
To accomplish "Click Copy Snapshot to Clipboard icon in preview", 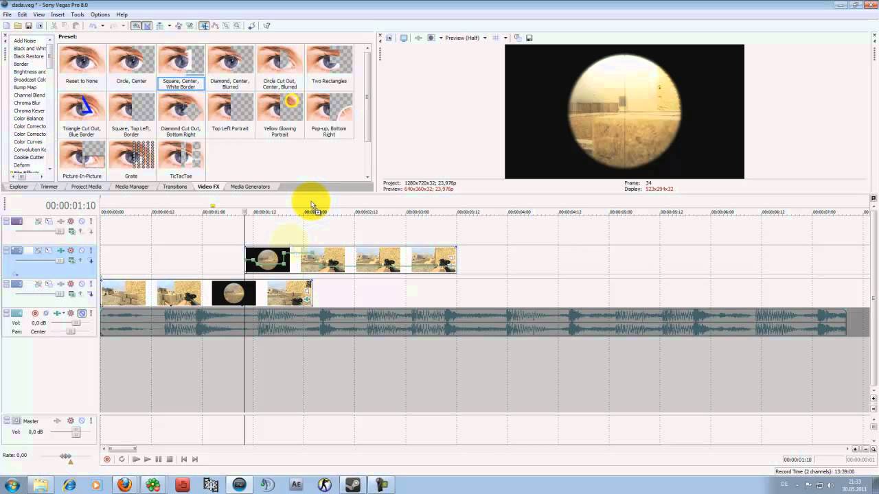I will (x=518, y=38).
